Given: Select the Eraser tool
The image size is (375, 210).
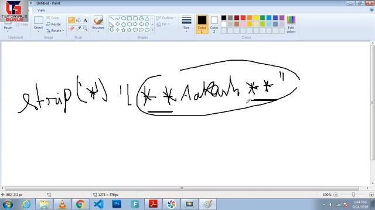Looking at the screenshot, I should (71, 29).
